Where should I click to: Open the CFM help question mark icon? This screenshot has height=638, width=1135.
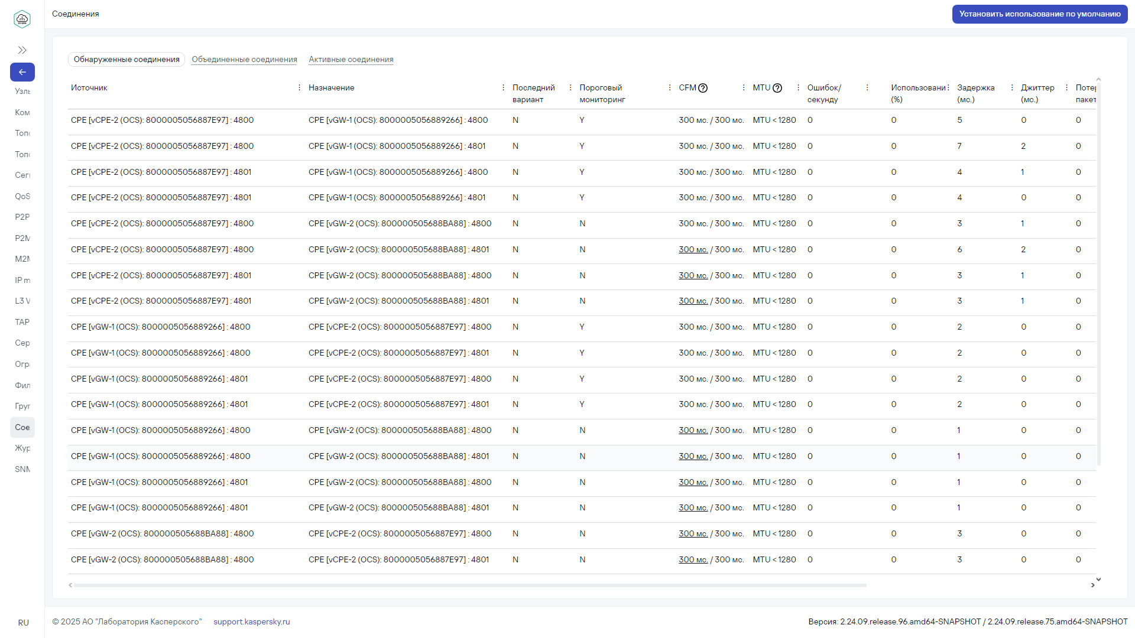703,88
